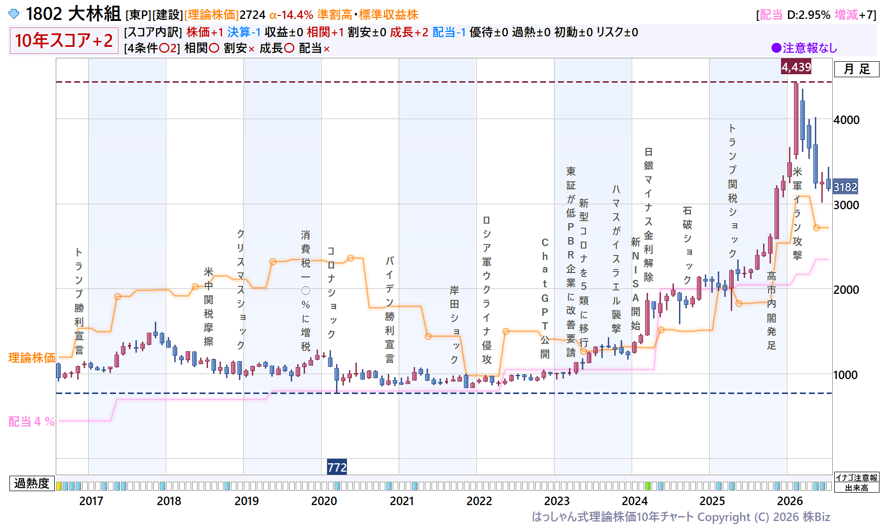The image size is (886, 525).
Task: Click the 3182 current price tag
Action: pyautogui.click(x=845, y=187)
